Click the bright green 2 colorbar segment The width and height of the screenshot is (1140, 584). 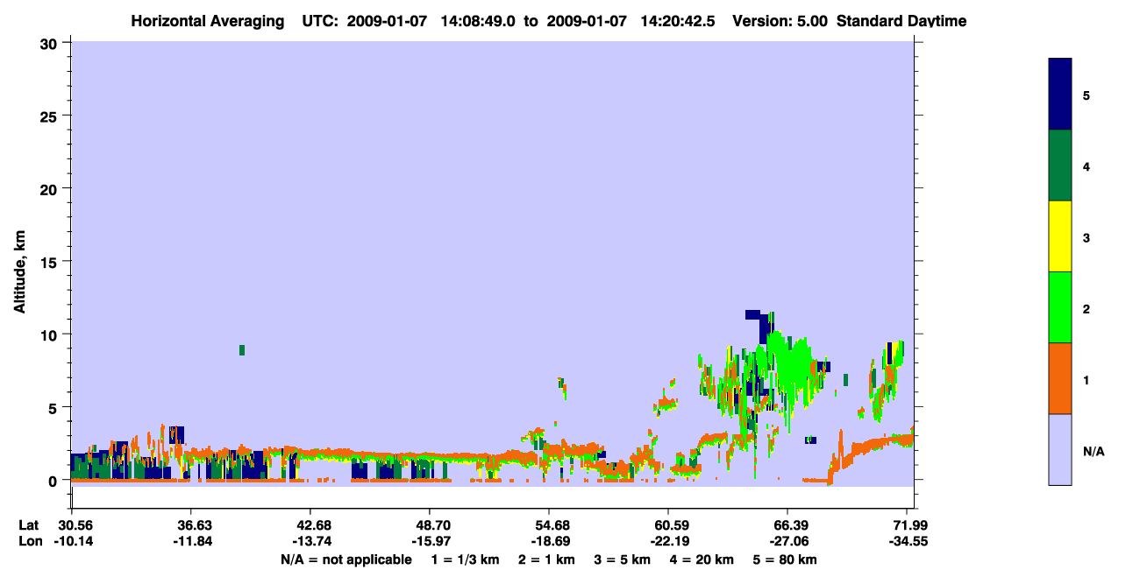point(1060,307)
